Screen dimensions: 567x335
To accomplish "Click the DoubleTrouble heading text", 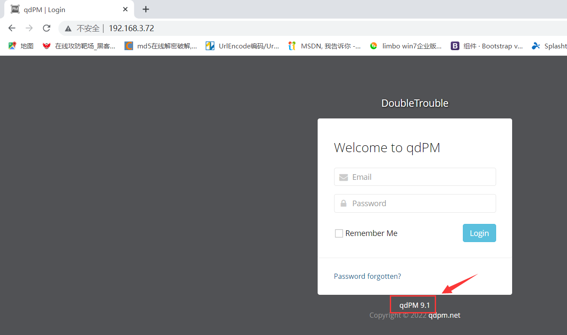I will [415, 103].
